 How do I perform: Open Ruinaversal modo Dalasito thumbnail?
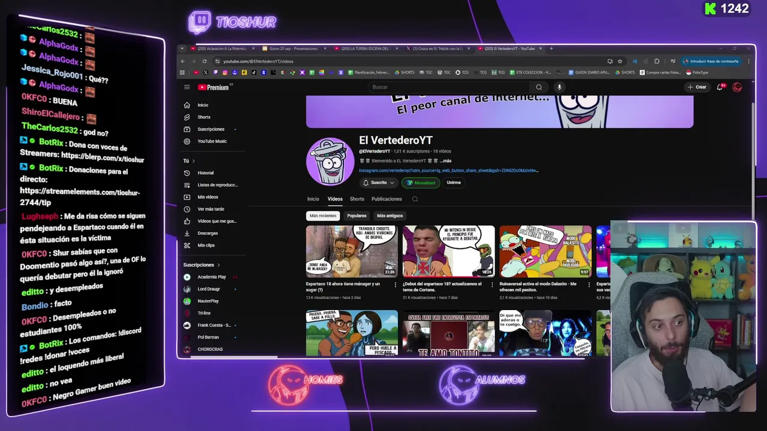click(x=545, y=251)
